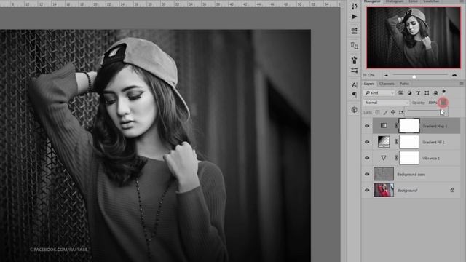Hide the Vibrance 1 layer
Image resolution: width=466 pixels, height=262 pixels.
tap(367, 158)
